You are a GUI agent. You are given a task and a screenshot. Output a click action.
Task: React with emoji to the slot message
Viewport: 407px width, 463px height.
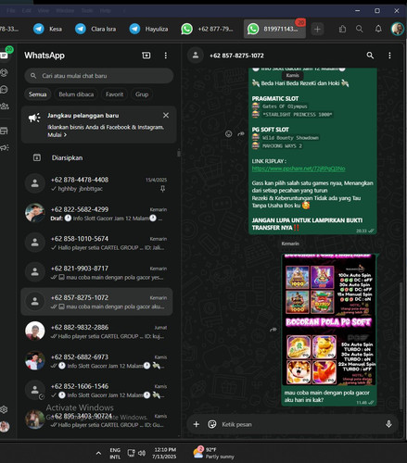click(x=228, y=133)
